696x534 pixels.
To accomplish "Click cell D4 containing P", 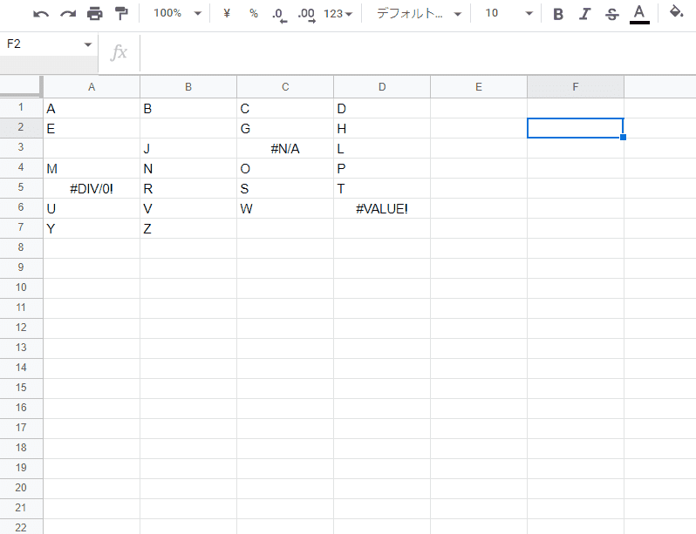I will pyautogui.click(x=382, y=168).
